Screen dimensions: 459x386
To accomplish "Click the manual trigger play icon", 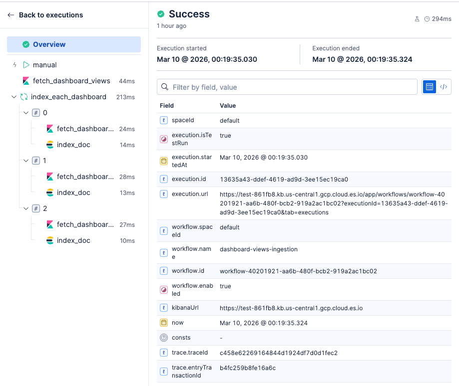I will pos(26,65).
